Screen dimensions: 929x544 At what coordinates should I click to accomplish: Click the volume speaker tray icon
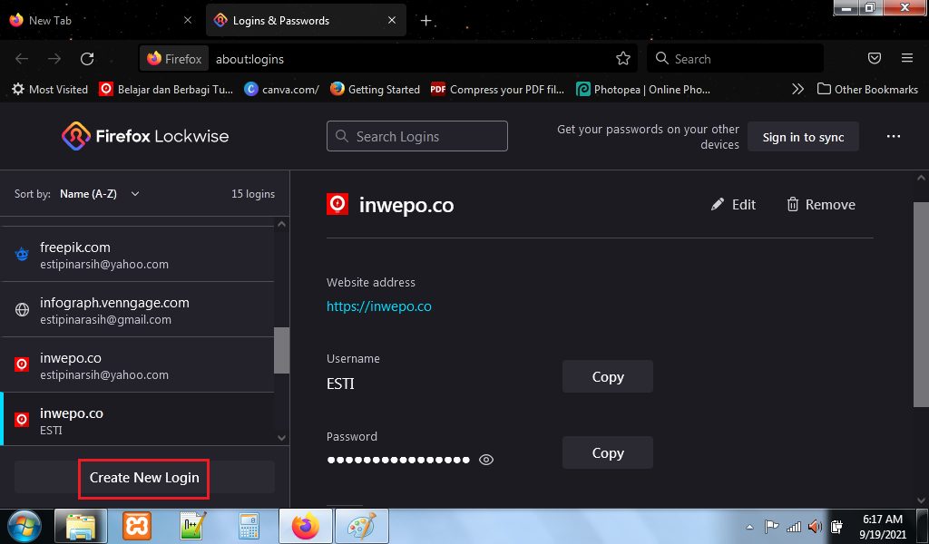tap(816, 526)
